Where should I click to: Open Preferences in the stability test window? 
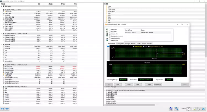pyautogui.click(x=158, y=84)
